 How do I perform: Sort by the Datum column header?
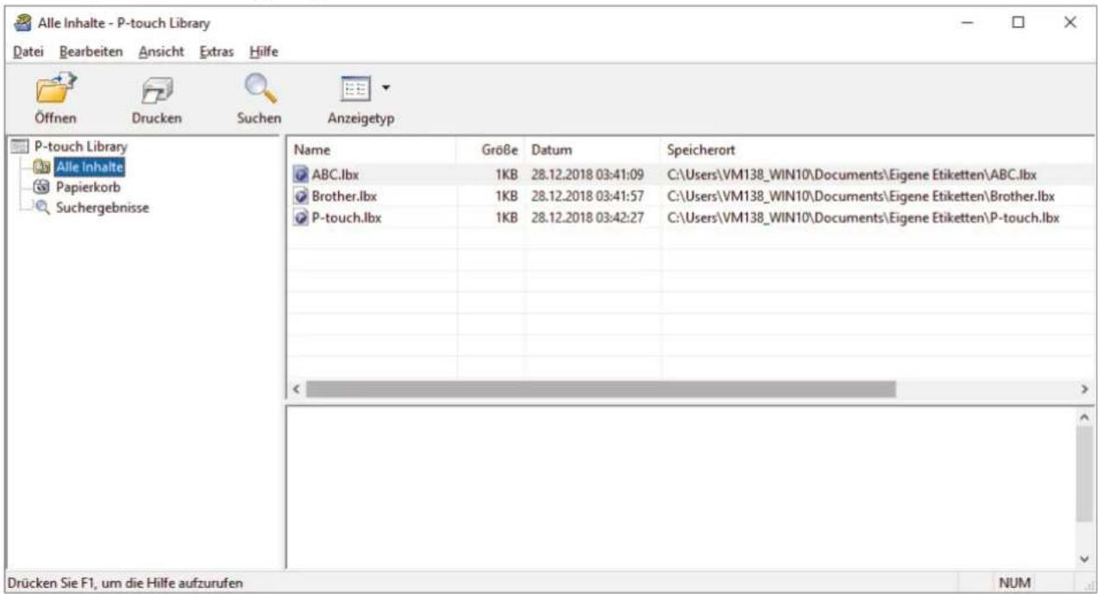(593, 148)
